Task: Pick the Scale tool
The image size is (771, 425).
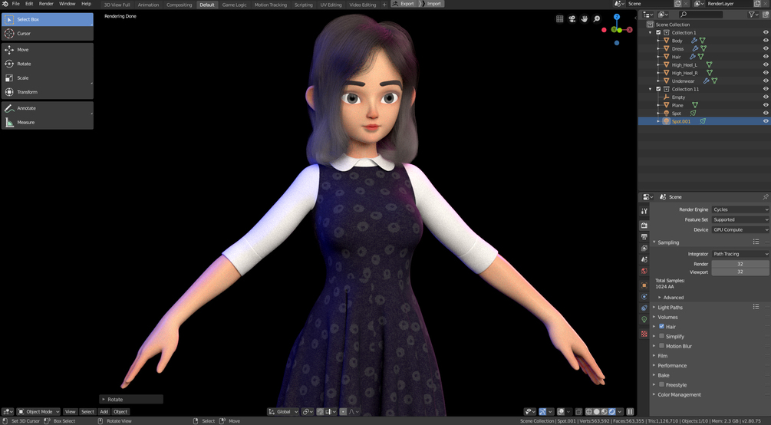Action: [48, 77]
